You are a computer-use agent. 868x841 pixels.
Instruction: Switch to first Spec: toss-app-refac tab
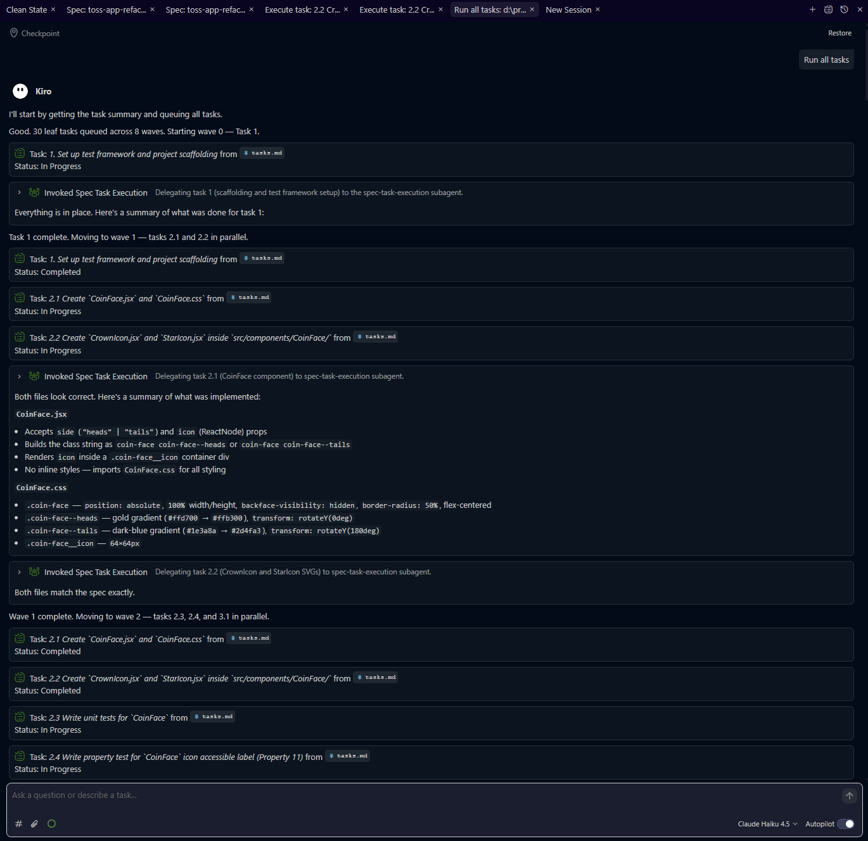106,9
